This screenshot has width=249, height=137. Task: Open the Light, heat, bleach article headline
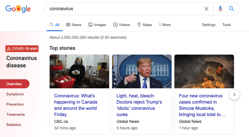pyautogui.click(x=139, y=105)
